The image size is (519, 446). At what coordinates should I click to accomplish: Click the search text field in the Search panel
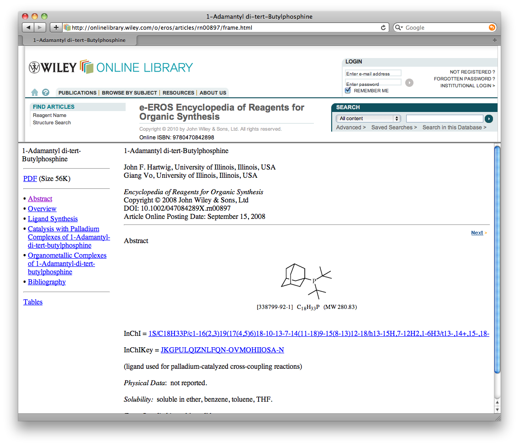pyautogui.click(x=445, y=118)
